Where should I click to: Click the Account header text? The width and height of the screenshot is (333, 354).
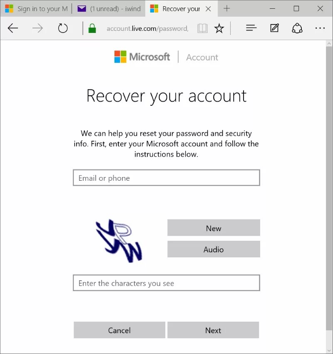[202, 57]
